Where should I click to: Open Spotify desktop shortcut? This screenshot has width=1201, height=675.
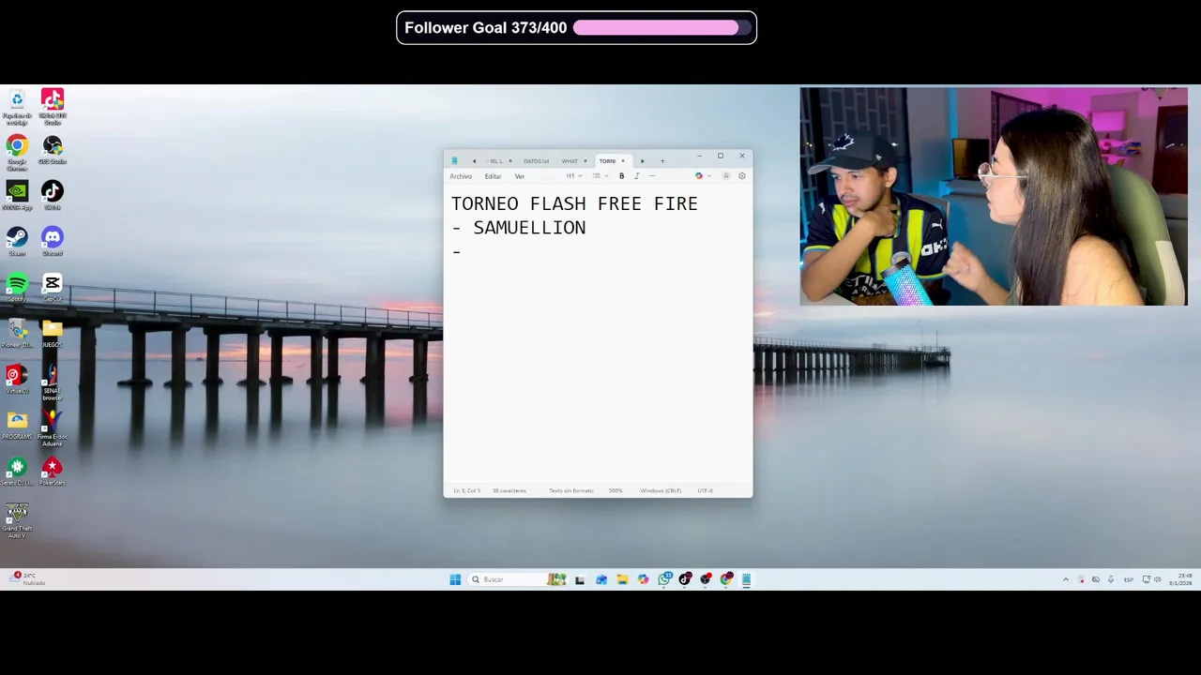(17, 288)
